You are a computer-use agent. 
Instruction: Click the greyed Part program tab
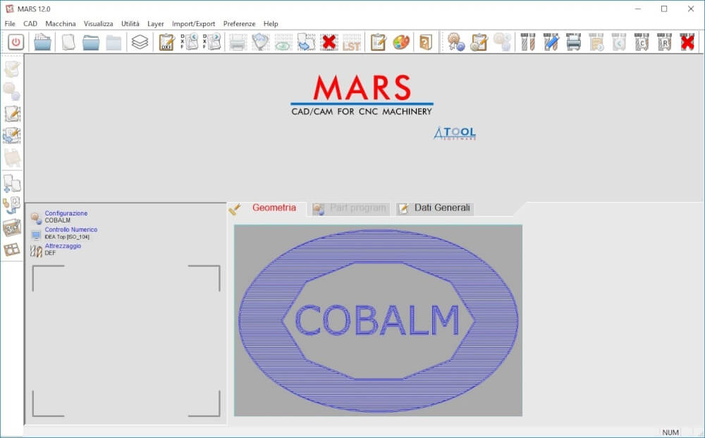coord(350,208)
